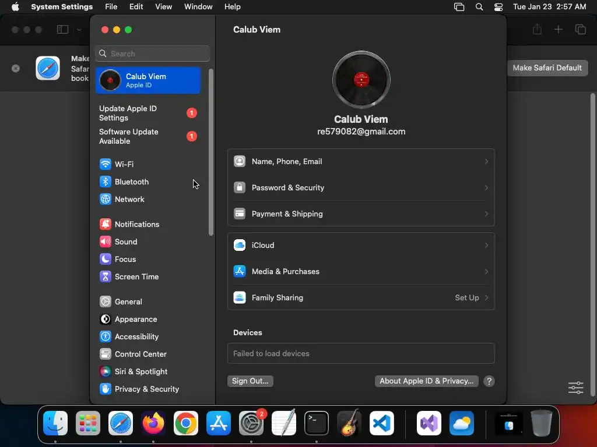
Task: Open Update Apple ID Settings notice
Action: (148, 113)
